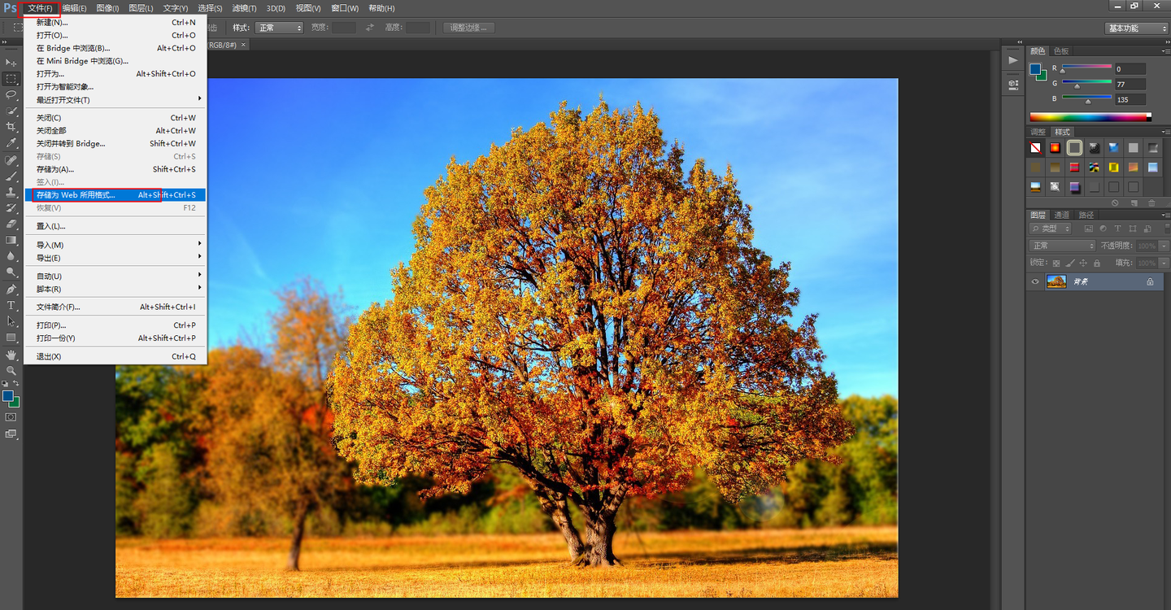Toggle adjustment layer filter
The height and width of the screenshot is (610, 1171).
click(1104, 229)
